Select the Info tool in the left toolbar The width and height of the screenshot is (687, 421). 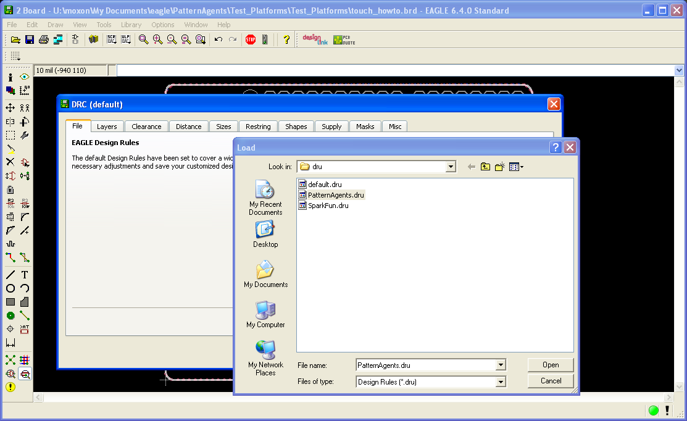pos(10,77)
